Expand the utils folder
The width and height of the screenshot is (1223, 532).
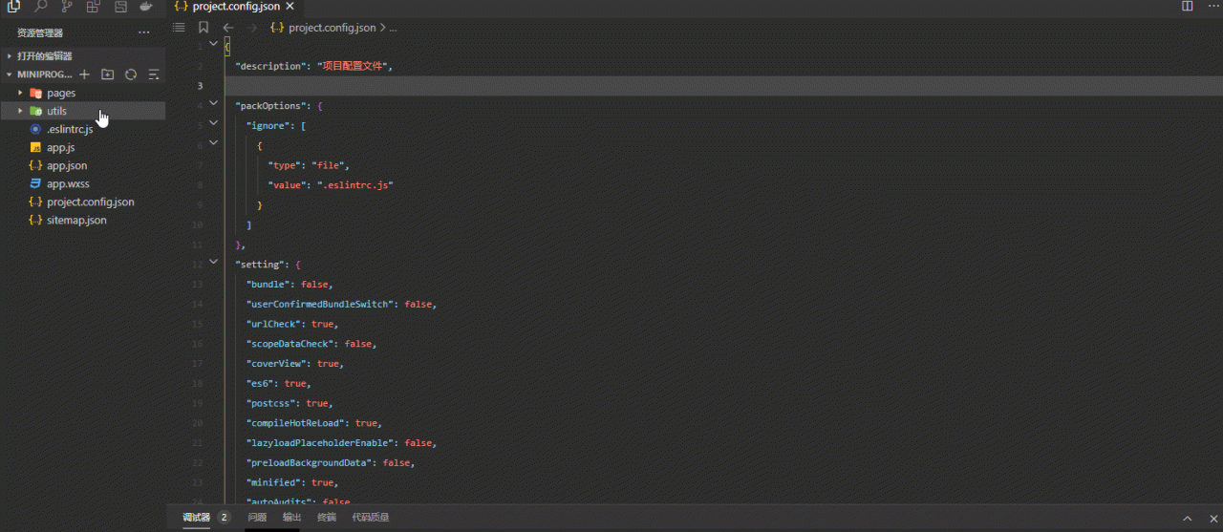56,111
